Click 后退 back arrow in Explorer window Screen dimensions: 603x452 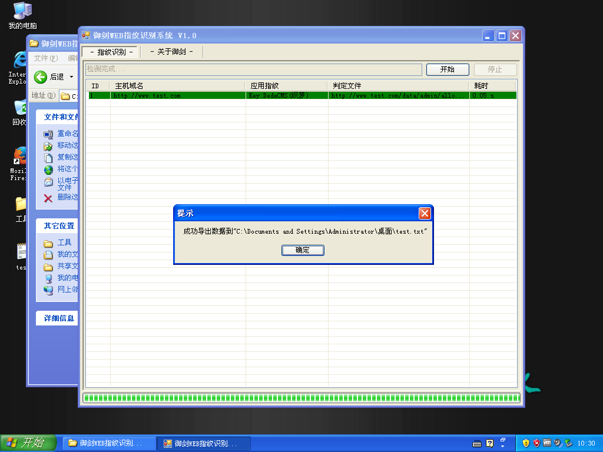[x=41, y=77]
